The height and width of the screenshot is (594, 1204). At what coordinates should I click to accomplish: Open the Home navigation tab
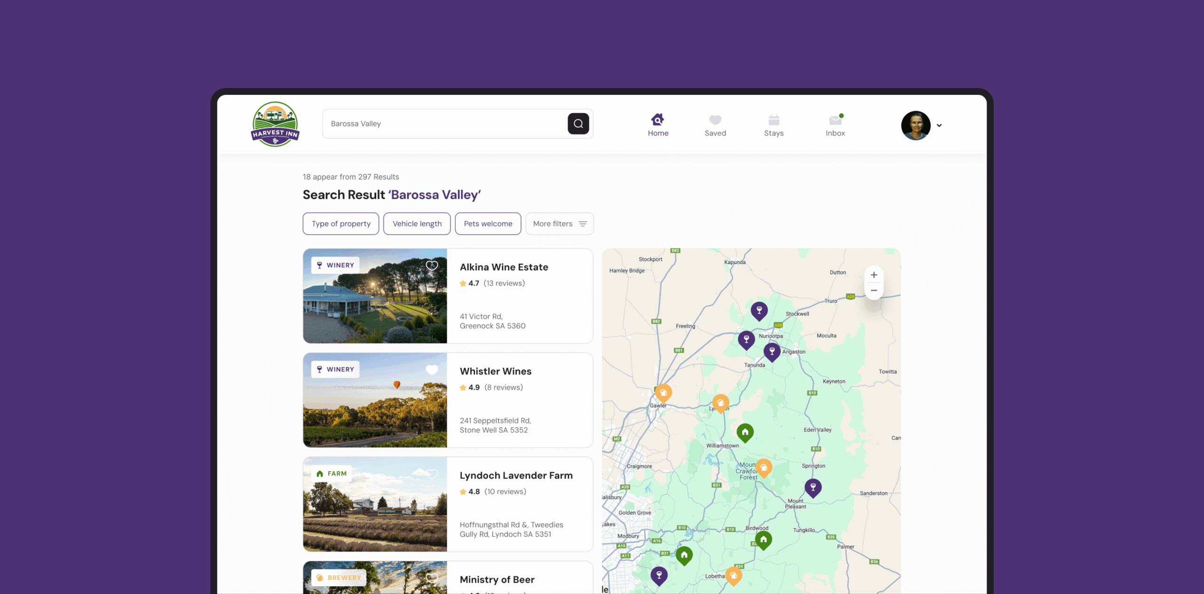tap(658, 125)
